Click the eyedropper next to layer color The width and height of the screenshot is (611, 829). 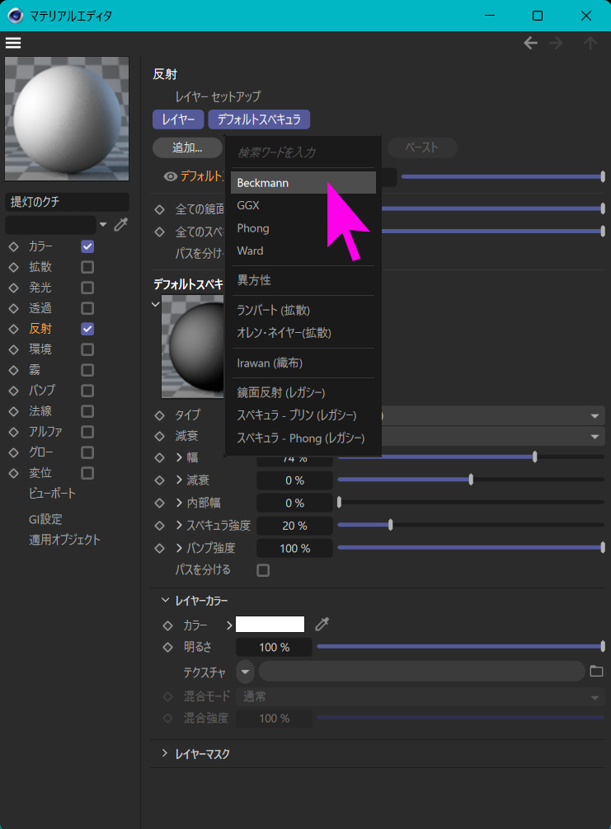click(x=322, y=625)
